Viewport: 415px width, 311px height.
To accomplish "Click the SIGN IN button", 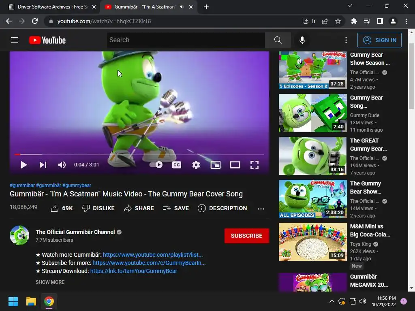I will click(379, 40).
